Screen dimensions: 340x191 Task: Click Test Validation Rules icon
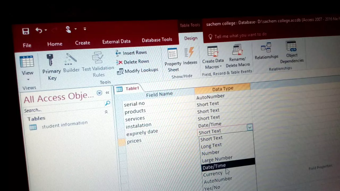pos(98,58)
